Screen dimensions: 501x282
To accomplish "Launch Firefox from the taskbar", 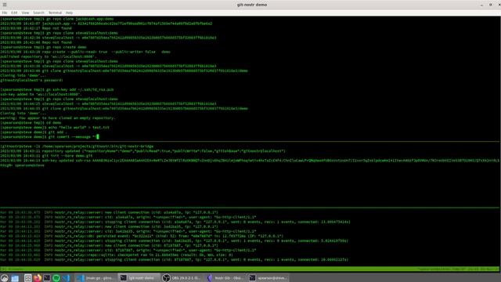I will click(37, 278).
